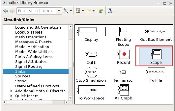Screen dimensions: 175x111
Task: Click the Out1 outport block
Action: pos(91,54)
